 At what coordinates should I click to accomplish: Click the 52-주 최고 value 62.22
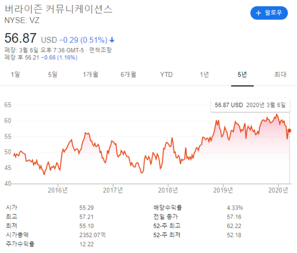pos(234,226)
